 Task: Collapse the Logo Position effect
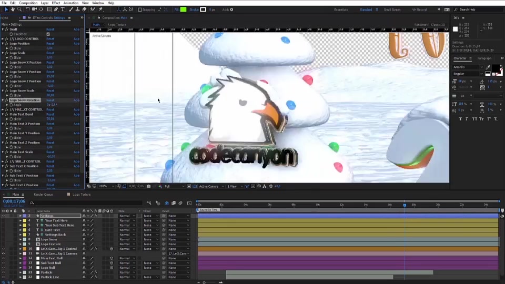point(3,44)
